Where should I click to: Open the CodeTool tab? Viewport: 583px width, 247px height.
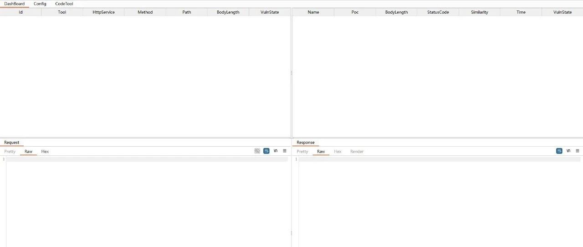click(64, 4)
